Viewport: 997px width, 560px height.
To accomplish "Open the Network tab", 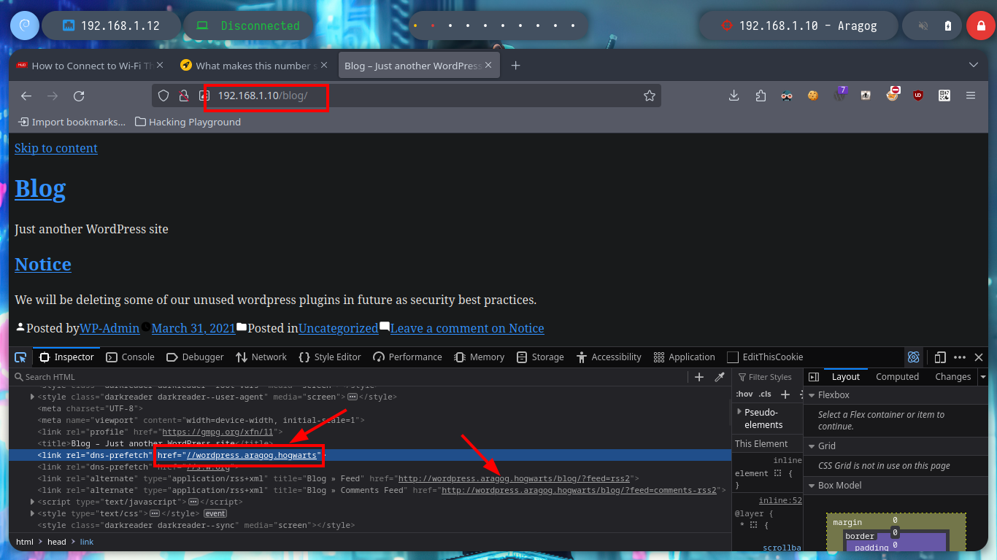I will (261, 357).
